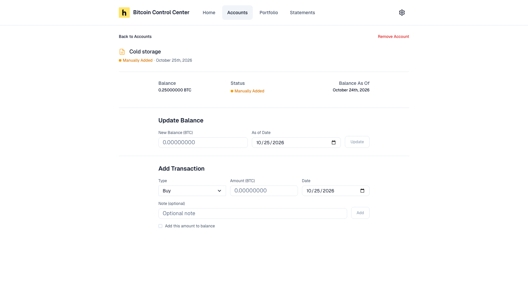Click the Cold storage document icon
The width and height of the screenshot is (528, 297).
122,52
